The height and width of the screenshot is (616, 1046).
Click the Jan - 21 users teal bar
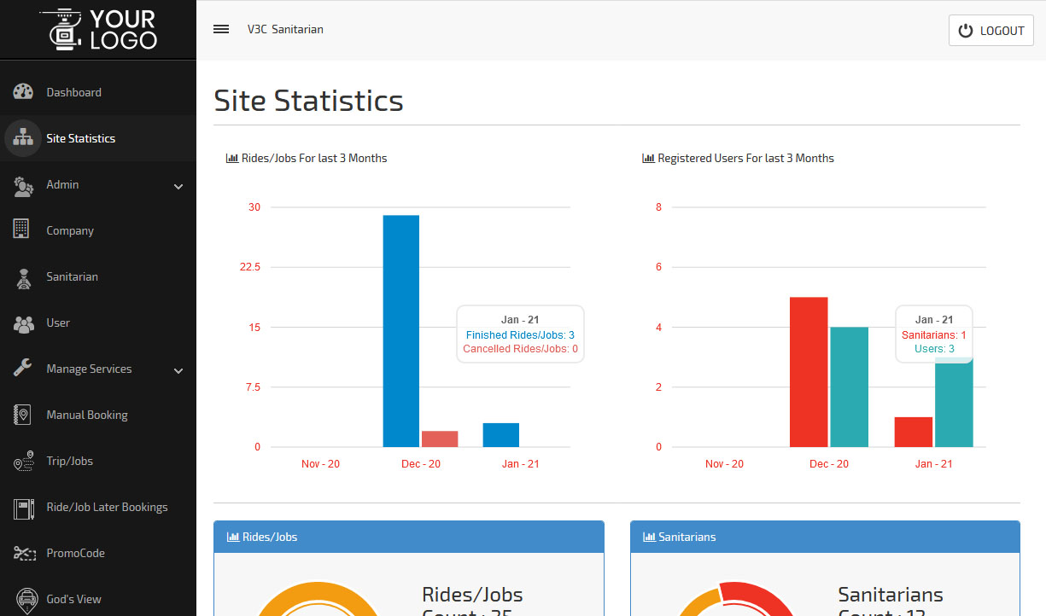(954, 402)
